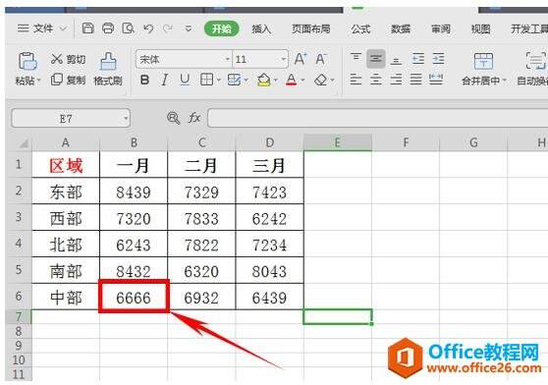
Task: Open the 审阅 tab
Action: 441,28
